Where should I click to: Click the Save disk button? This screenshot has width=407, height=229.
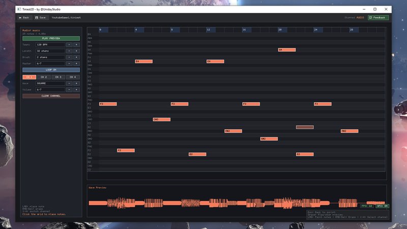click(x=40, y=18)
